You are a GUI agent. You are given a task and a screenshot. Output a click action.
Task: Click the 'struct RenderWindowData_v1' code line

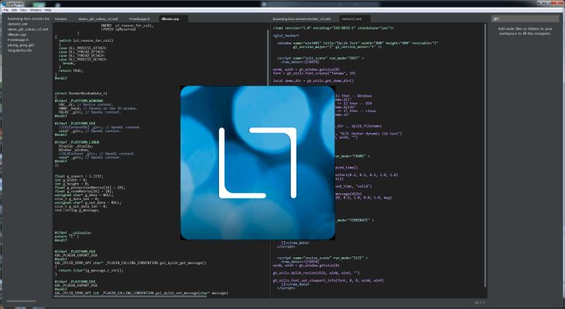coord(81,93)
